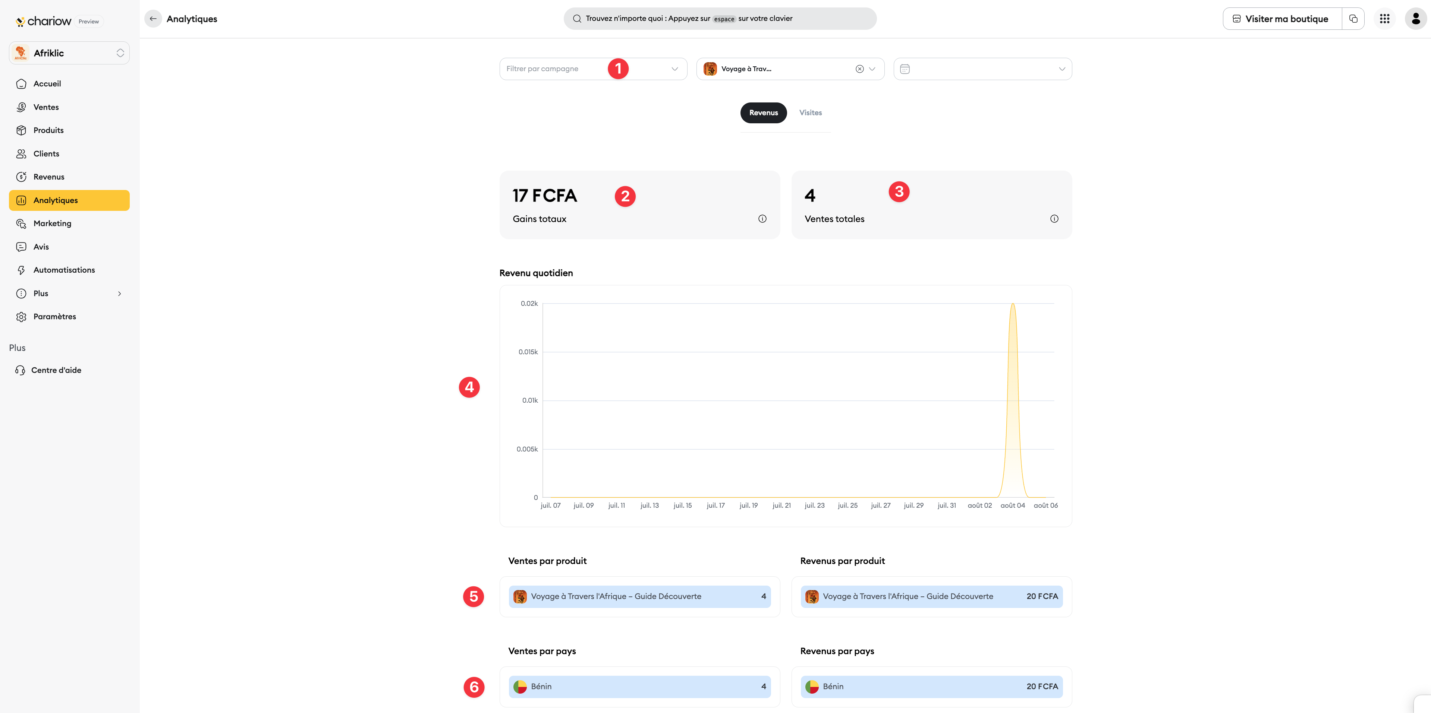Screen dimensions: 1431x713
Task: Open the user profile avatar menu
Action: 1415,19
